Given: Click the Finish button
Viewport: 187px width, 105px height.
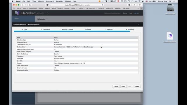Looking at the screenshot, I should click(137, 86).
